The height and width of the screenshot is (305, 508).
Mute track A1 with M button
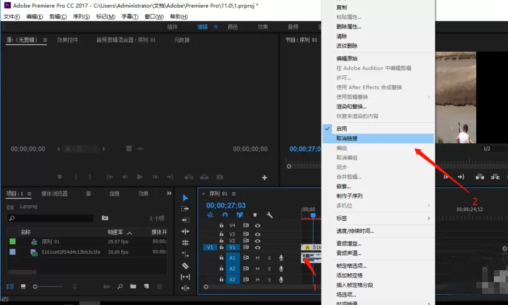click(258, 258)
